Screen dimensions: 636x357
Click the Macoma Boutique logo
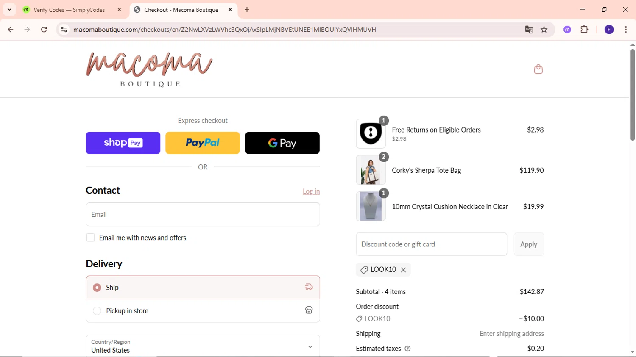149,69
